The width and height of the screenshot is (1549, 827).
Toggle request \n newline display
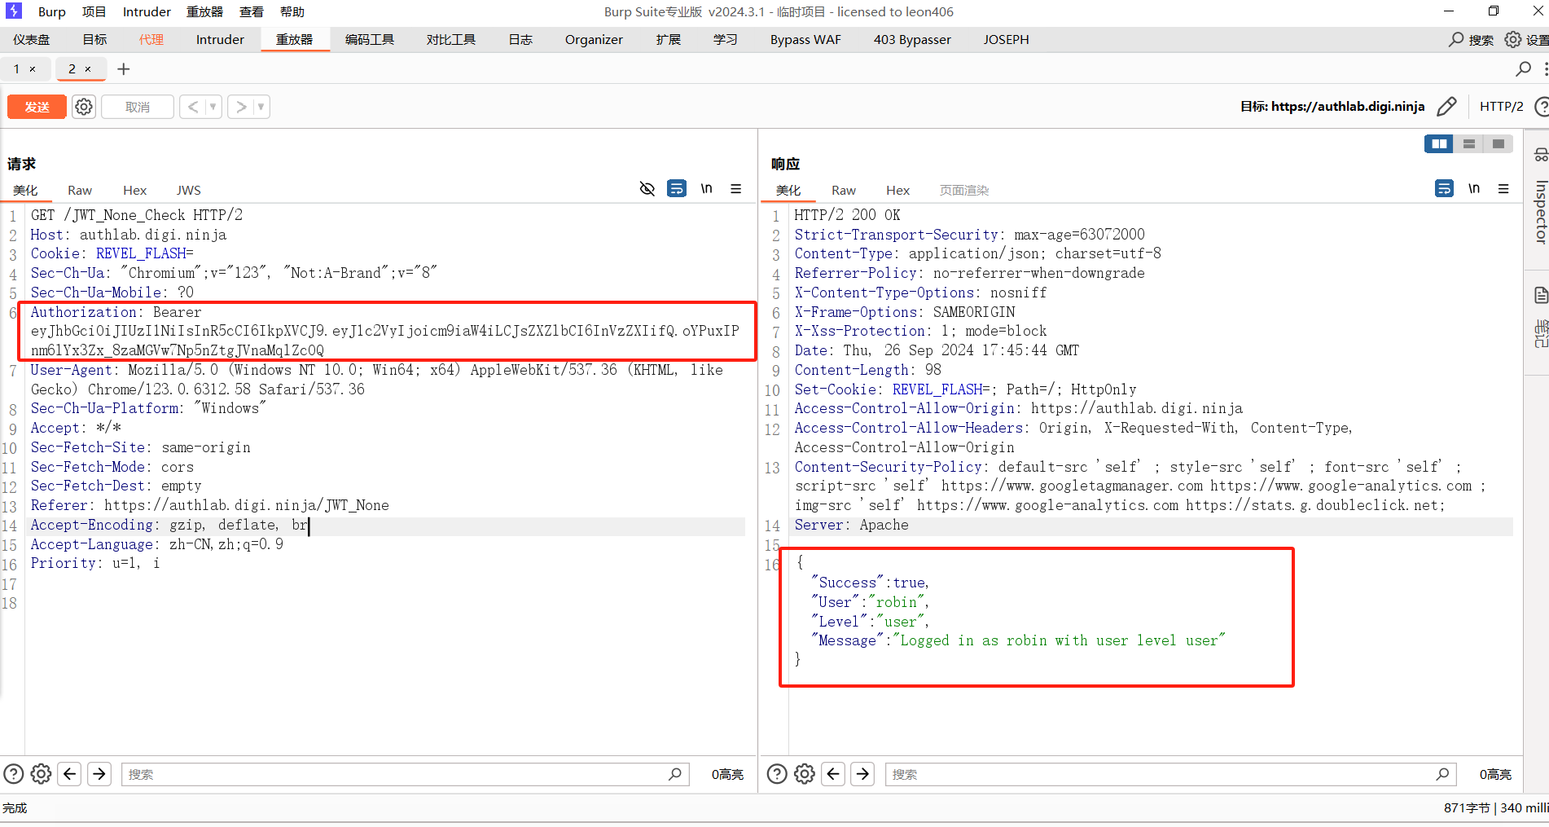pyautogui.click(x=706, y=189)
